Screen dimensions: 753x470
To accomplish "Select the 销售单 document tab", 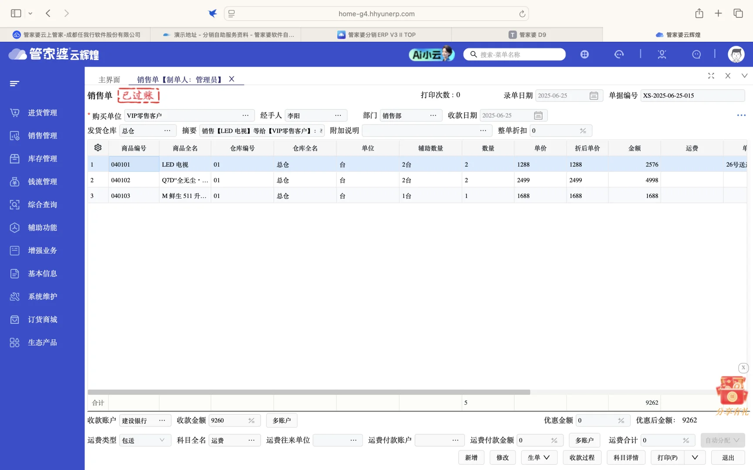I will tap(179, 79).
